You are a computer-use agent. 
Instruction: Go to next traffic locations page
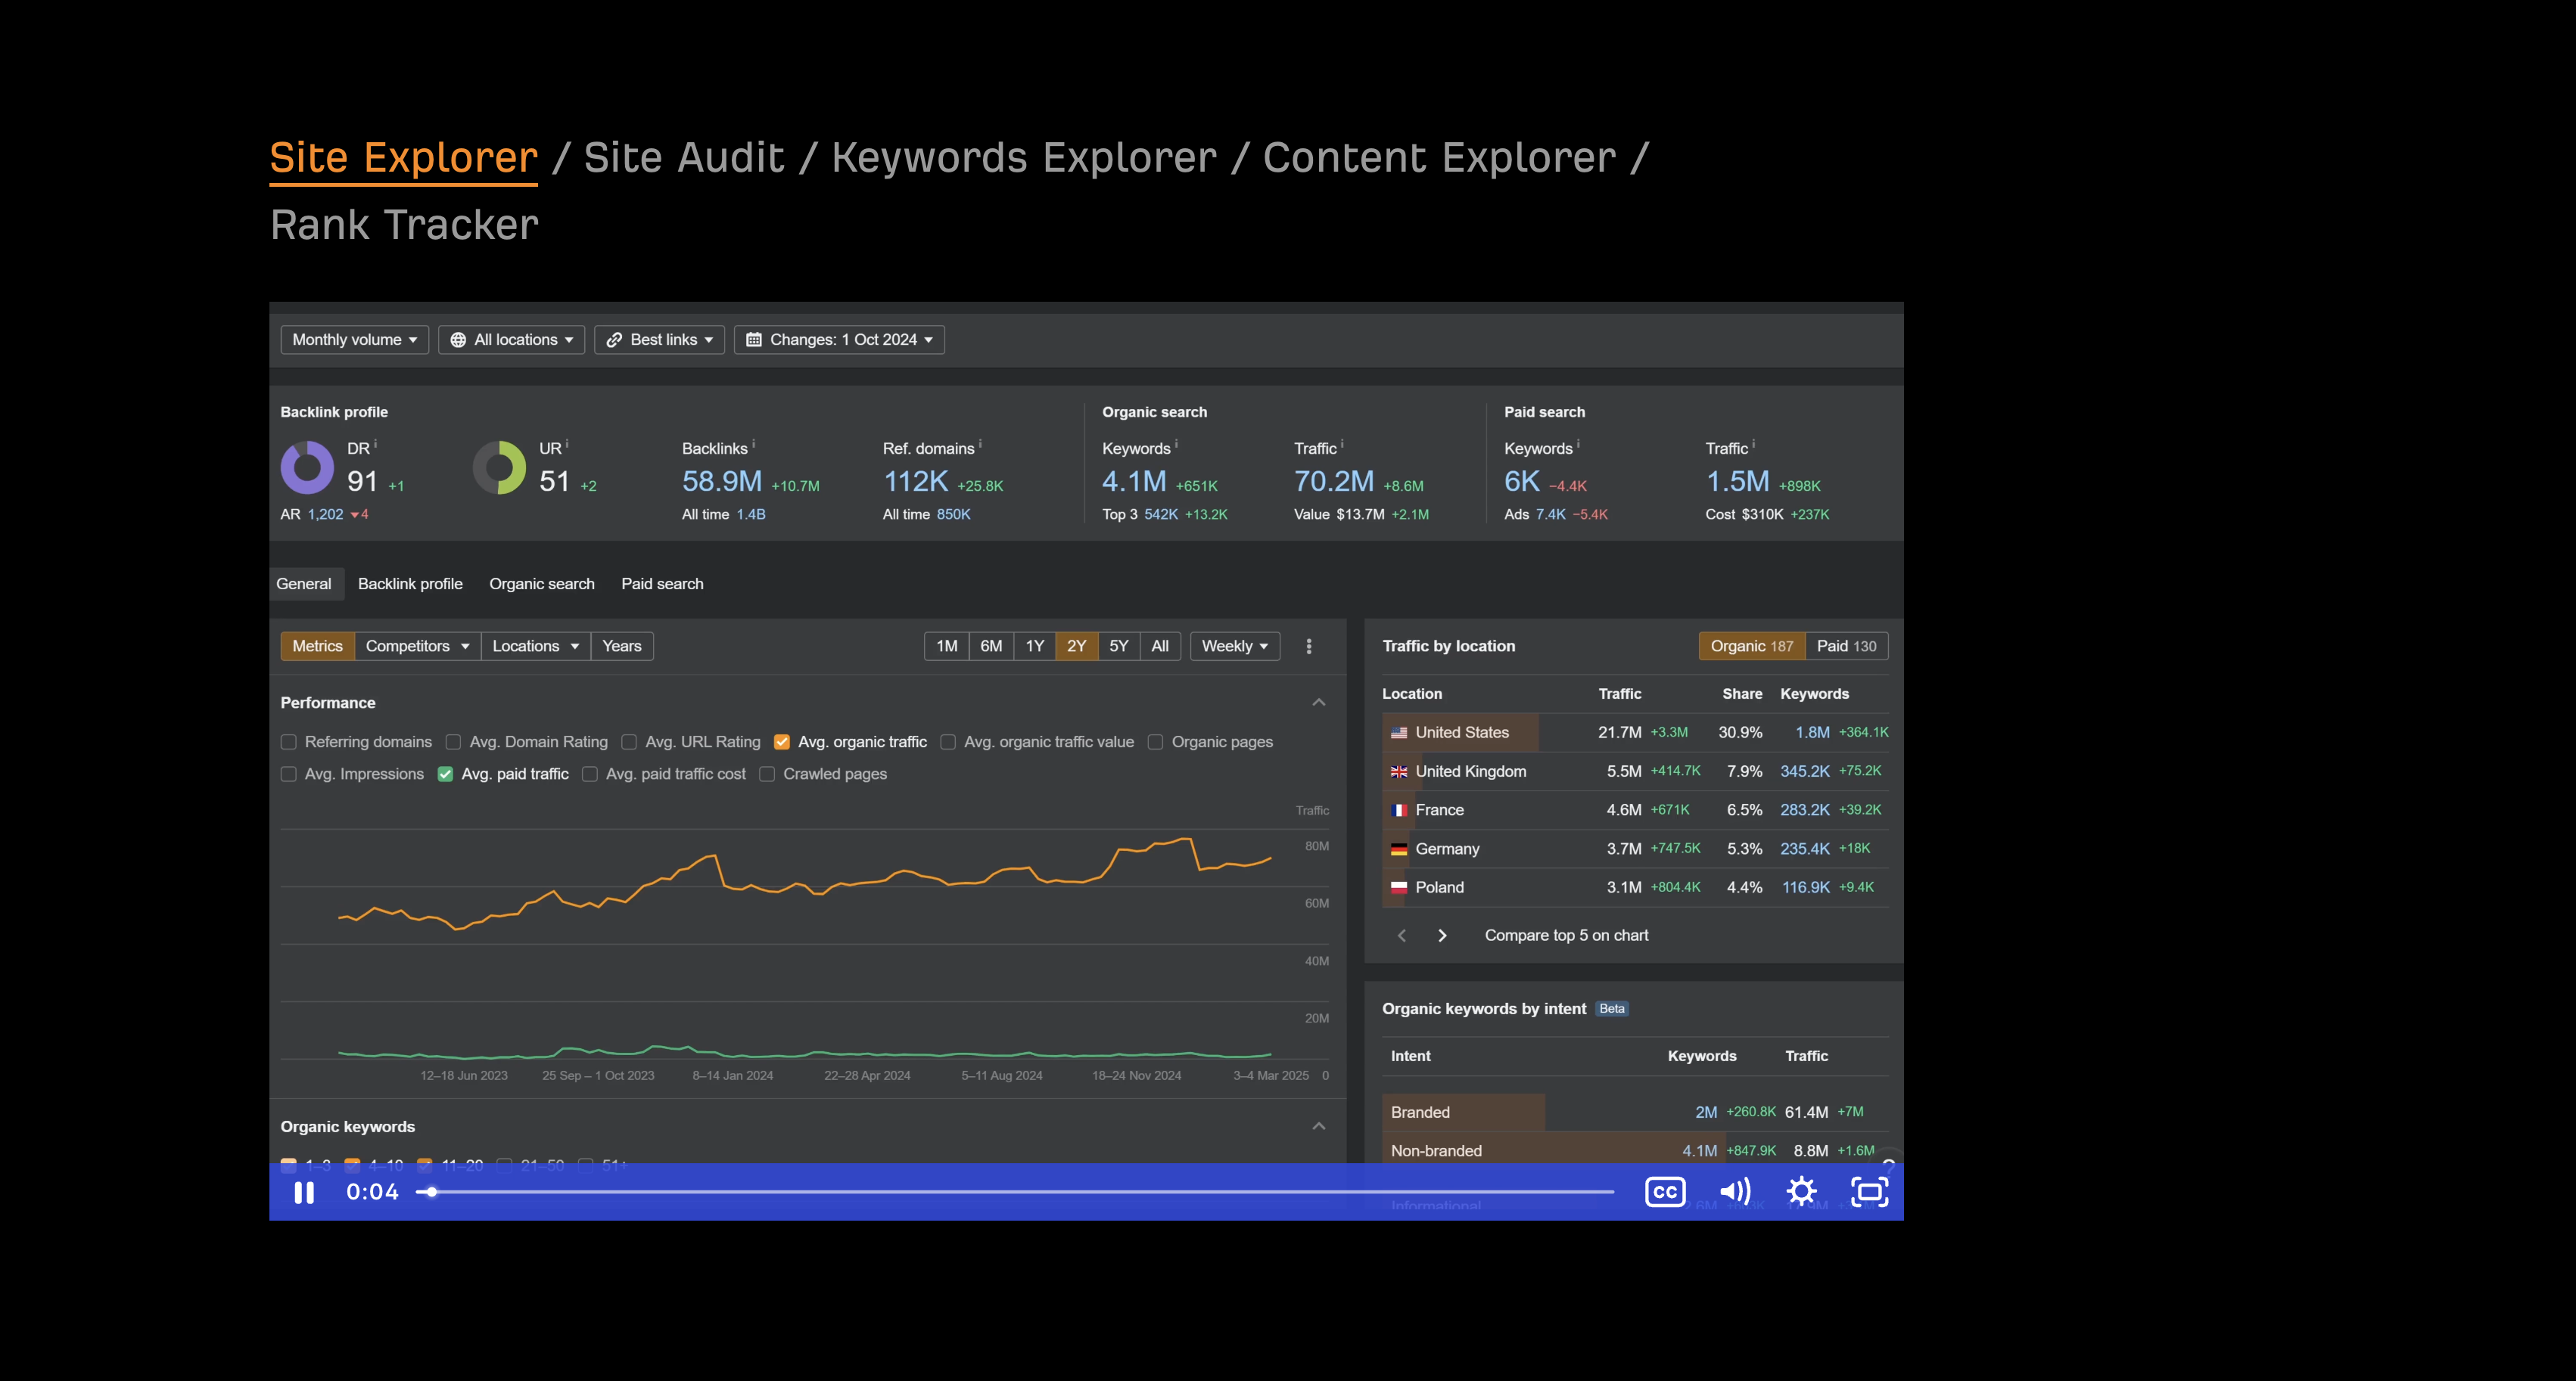tap(1442, 936)
